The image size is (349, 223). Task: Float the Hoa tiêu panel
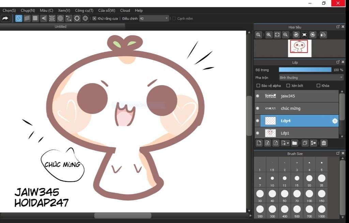point(338,27)
